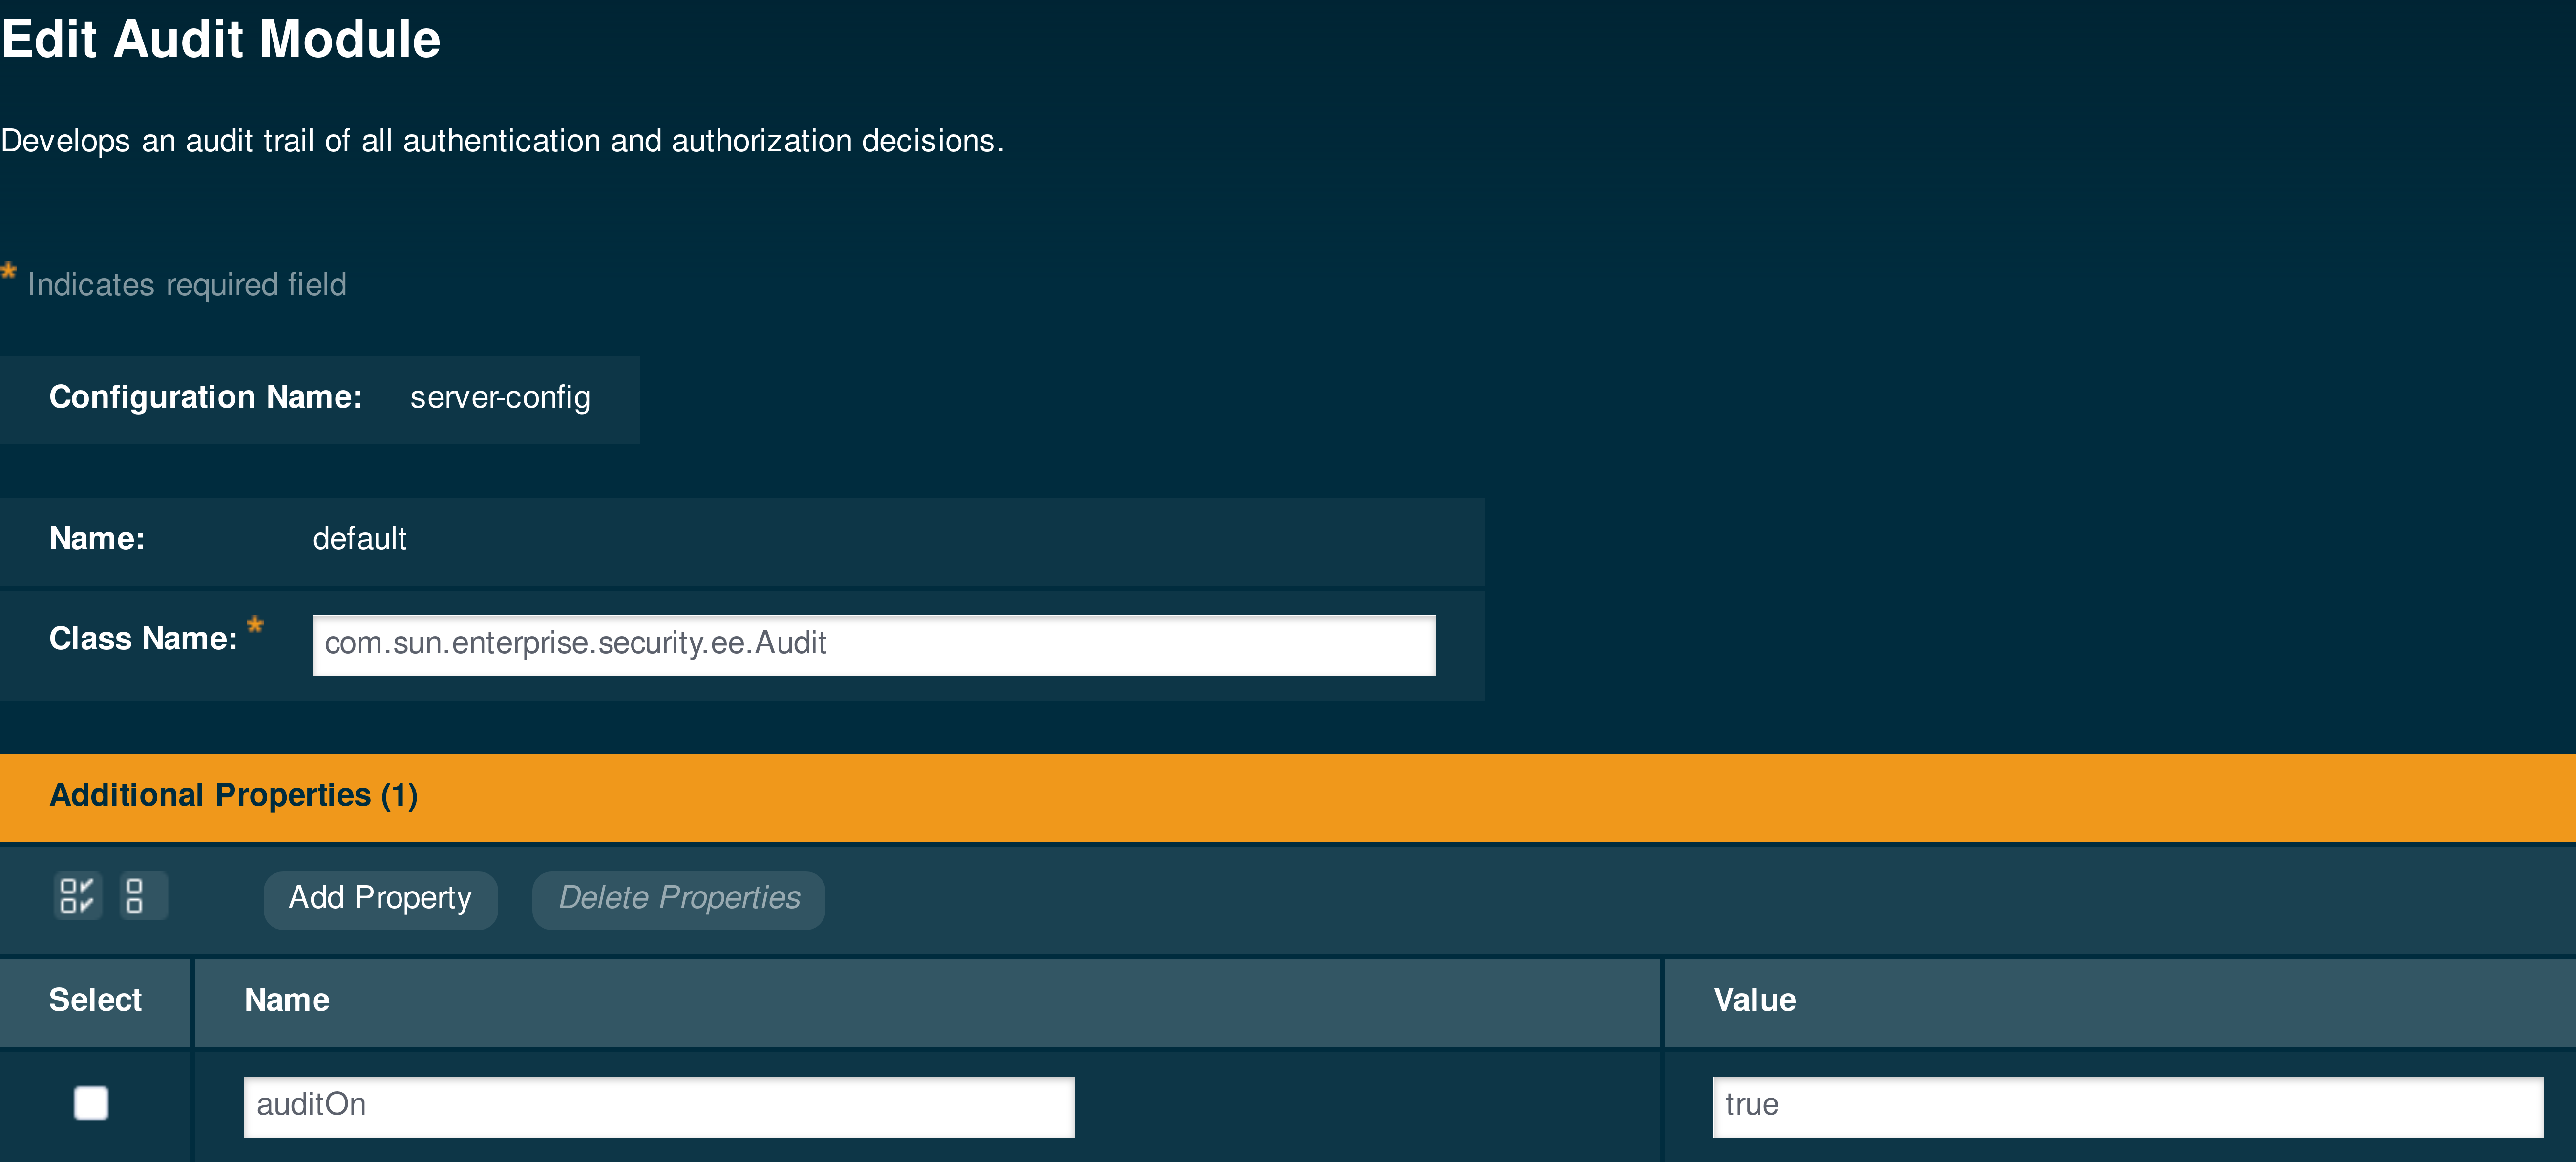This screenshot has height=1162, width=2576.
Task: Click the select all properties icon
Action: (77, 896)
